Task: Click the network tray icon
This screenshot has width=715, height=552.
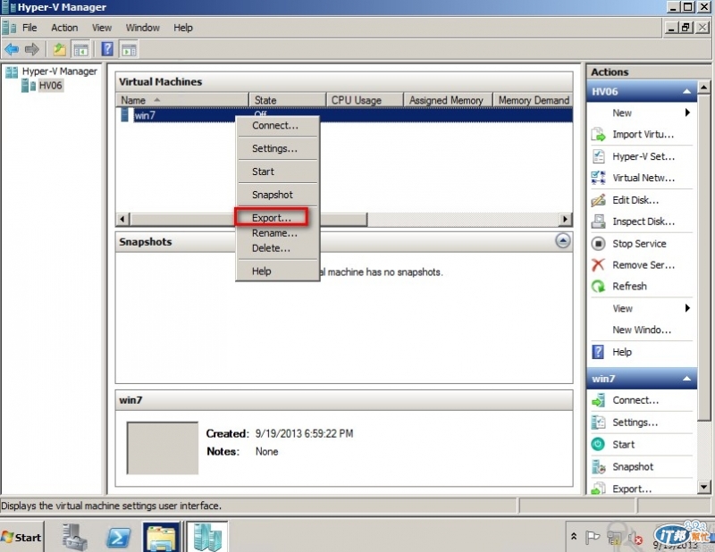Action: (x=614, y=539)
